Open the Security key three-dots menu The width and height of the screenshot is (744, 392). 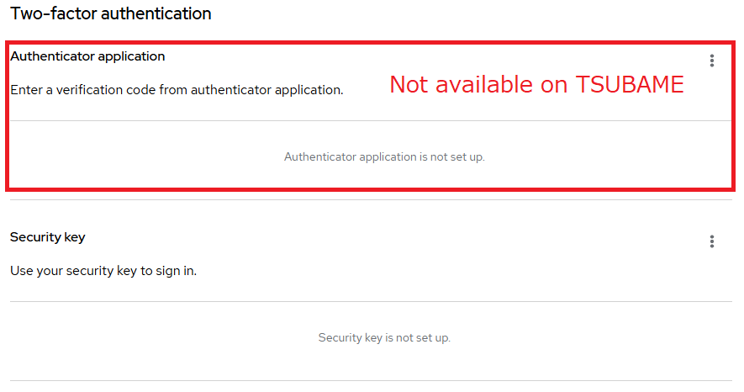[711, 242]
